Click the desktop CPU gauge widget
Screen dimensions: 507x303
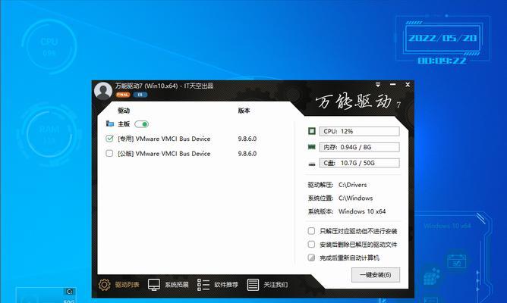click(x=49, y=47)
